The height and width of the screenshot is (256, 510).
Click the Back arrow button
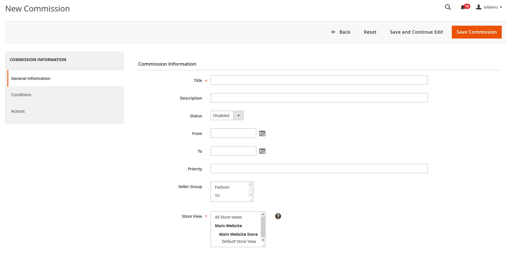click(x=340, y=32)
